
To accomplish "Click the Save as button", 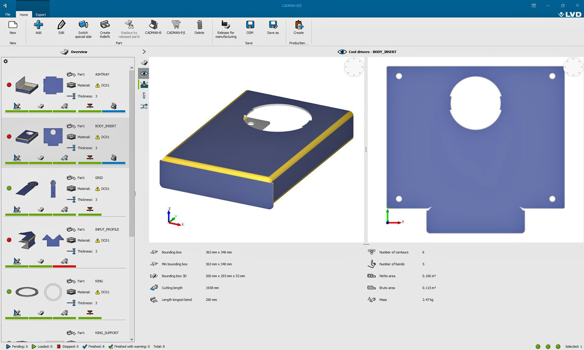I will 273,25.
